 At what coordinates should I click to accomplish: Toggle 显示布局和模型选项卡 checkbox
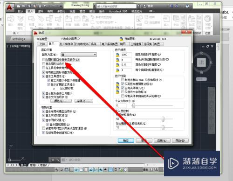(x=43, y=111)
